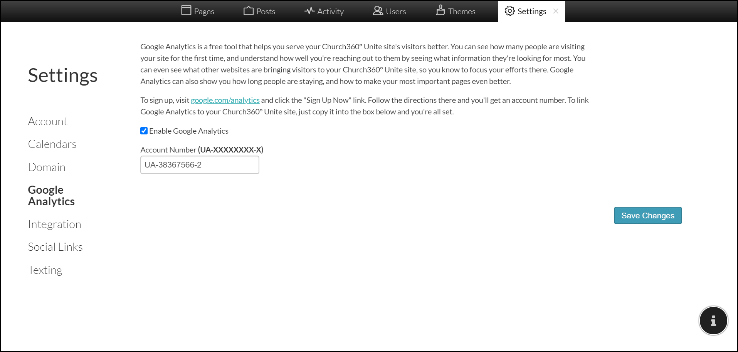Click the Posts folder icon
The image size is (738, 352).
[x=249, y=11]
